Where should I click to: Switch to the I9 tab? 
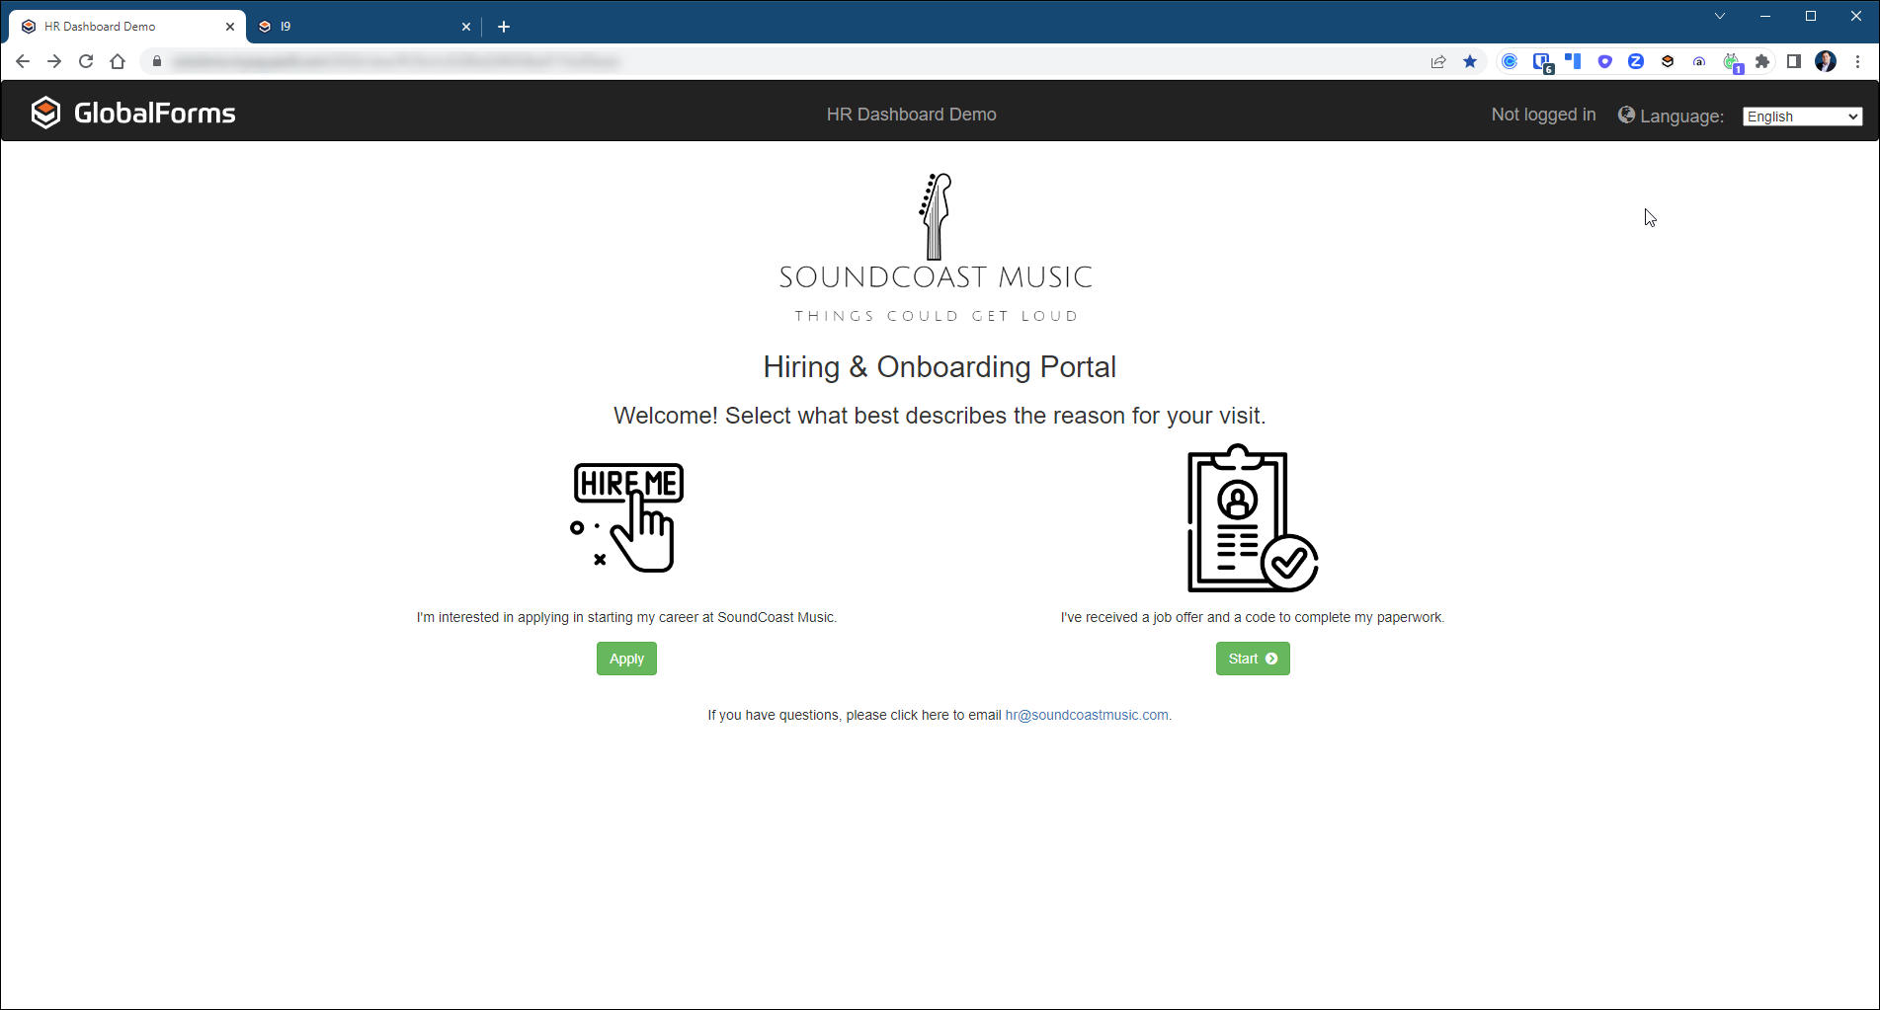coord(356,26)
